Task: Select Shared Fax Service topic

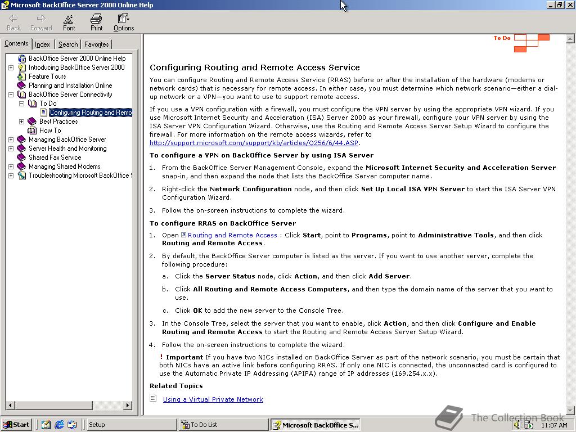Action: pyautogui.click(x=55, y=157)
